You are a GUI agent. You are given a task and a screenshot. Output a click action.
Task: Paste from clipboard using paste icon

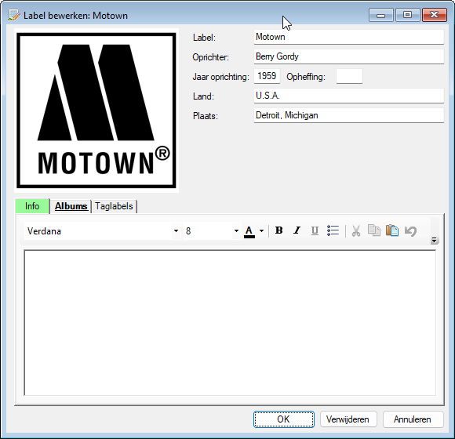tap(392, 230)
